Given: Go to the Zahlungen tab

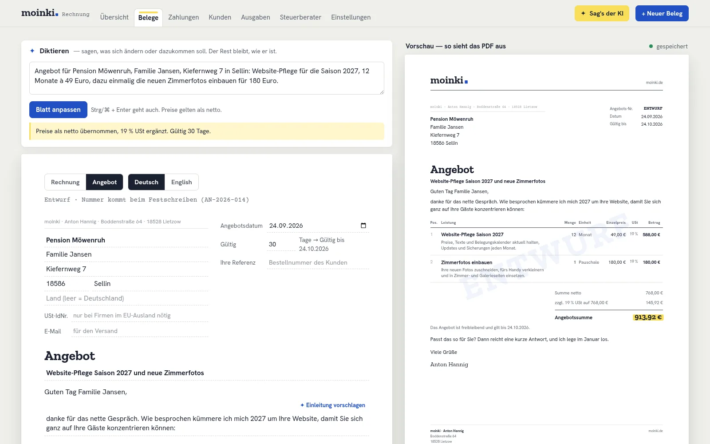Looking at the screenshot, I should click(183, 17).
